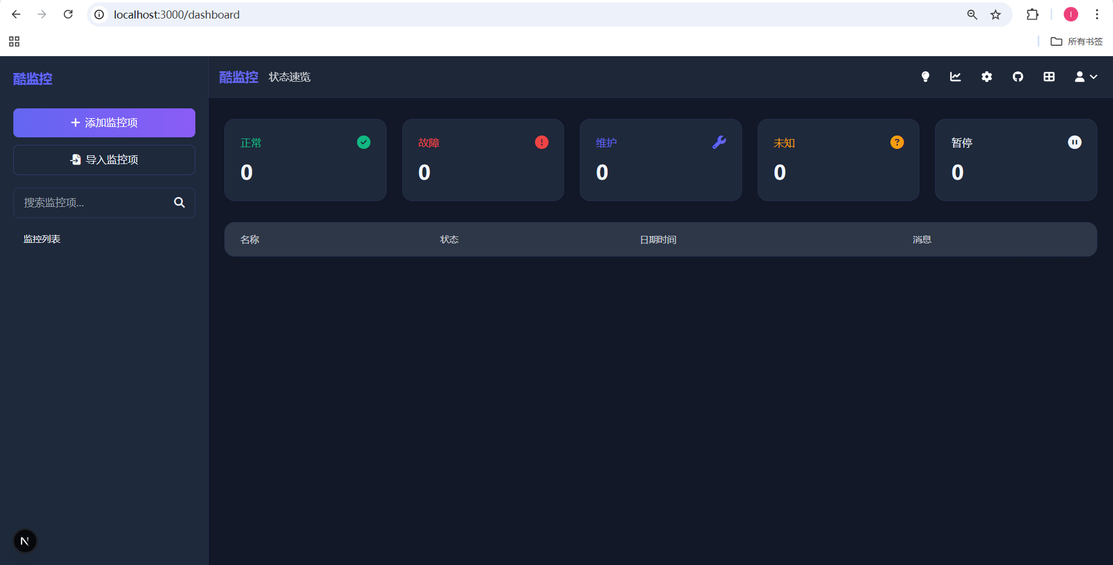The width and height of the screenshot is (1113, 565).
Task: Click the 酷监控 logo in sidebar
Action: tap(33, 79)
